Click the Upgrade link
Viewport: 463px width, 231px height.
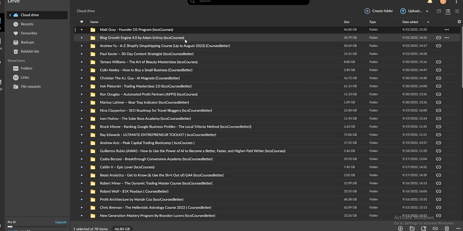tap(61, 222)
